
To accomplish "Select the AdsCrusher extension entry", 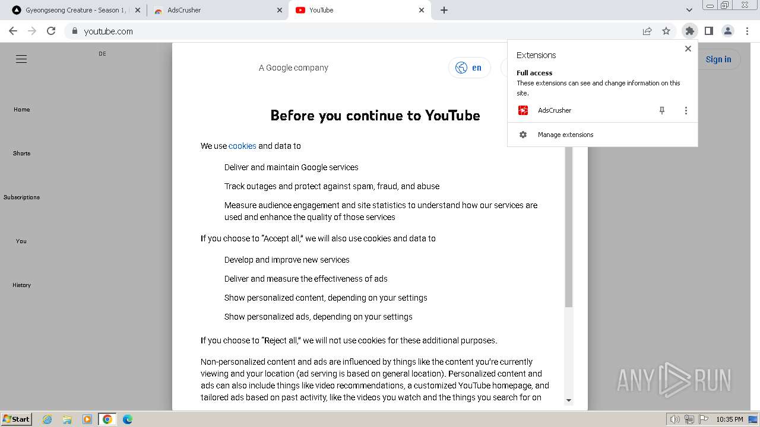I will [555, 110].
